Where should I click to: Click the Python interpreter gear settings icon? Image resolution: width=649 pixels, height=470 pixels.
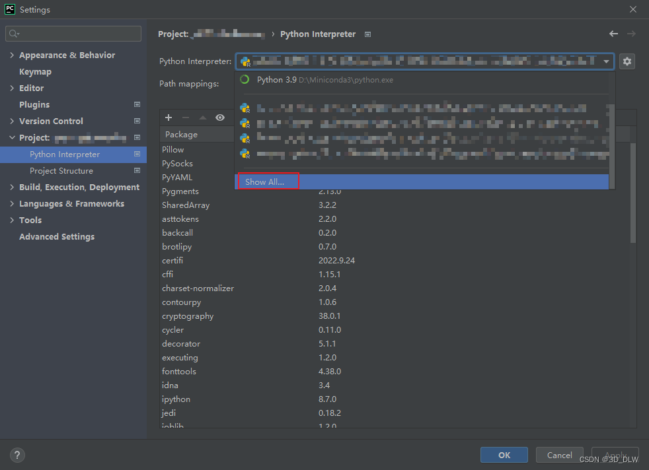point(627,61)
